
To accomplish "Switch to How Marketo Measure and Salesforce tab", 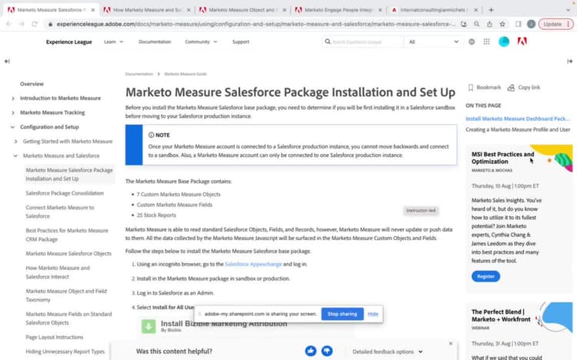I will 147,10.
